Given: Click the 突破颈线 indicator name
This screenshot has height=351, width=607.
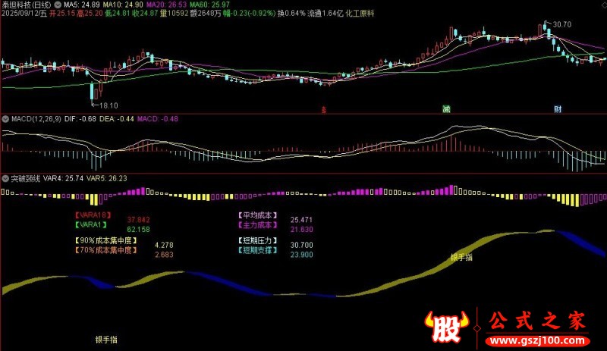Looking at the screenshot, I should pos(26,178).
